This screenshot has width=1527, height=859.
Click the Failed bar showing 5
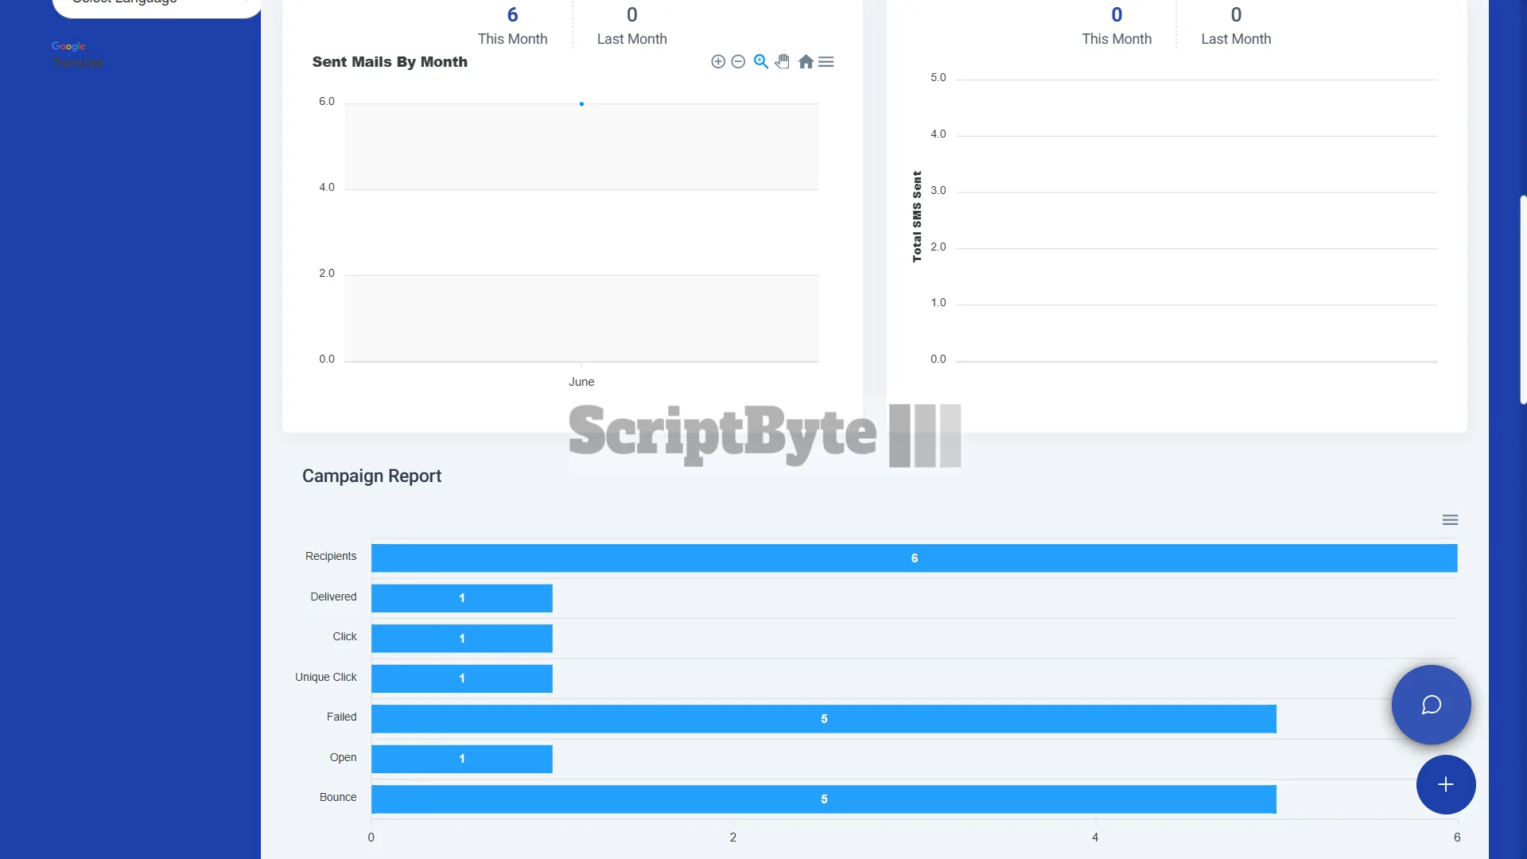tap(823, 719)
